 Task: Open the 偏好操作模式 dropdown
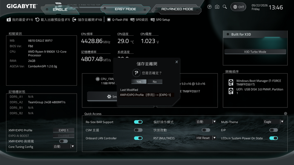[x=206, y=122]
